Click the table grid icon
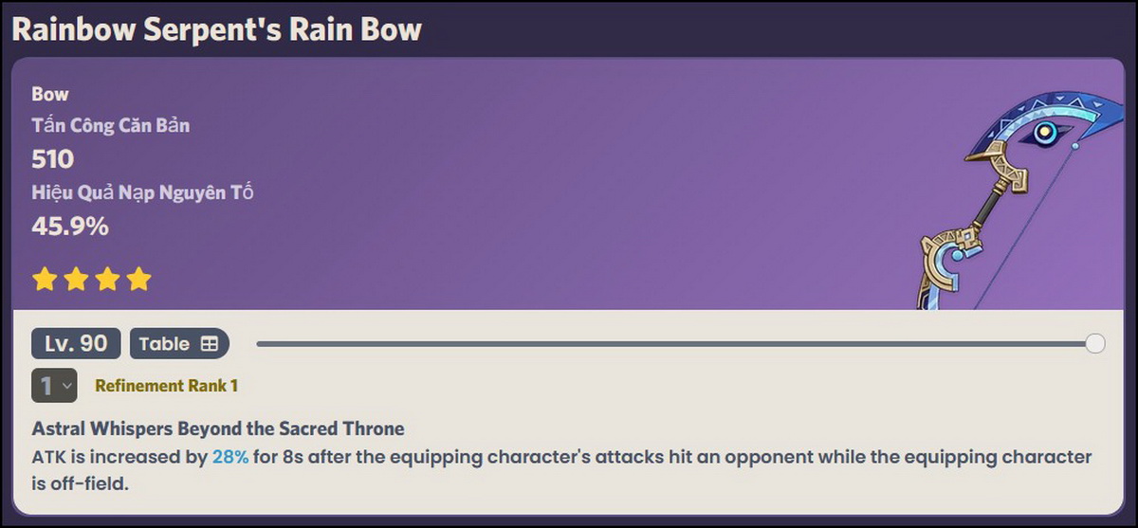The image size is (1138, 528). (x=210, y=344)
